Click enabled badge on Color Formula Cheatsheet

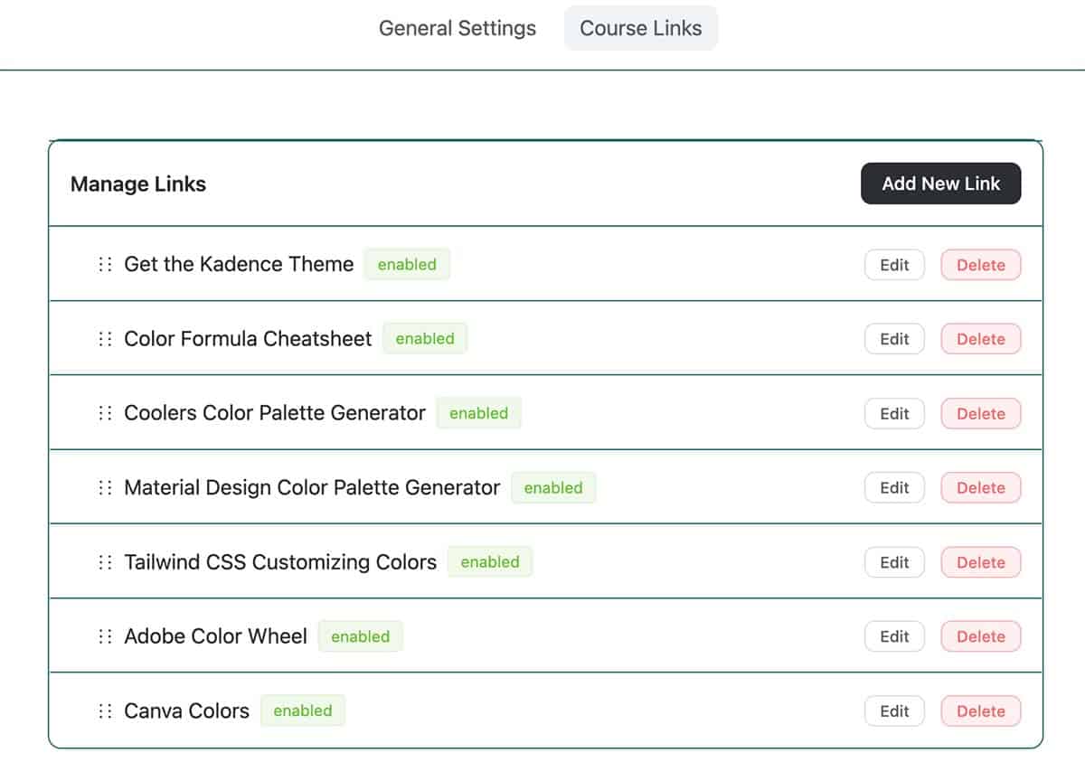click(425, 339)
